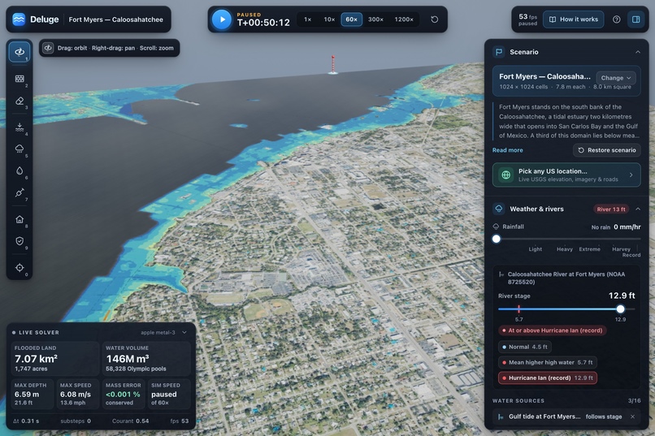
Task: Play the paused simulation
Action: click(221, 19)
